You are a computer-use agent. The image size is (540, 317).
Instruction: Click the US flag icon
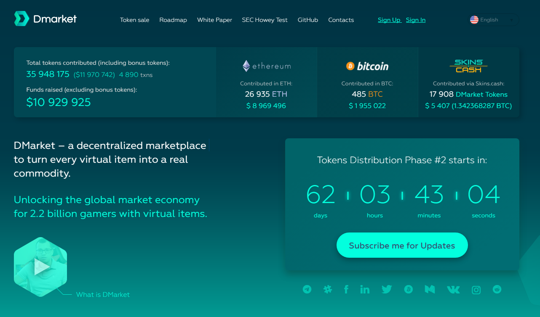[x=474, y=20]
